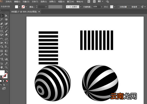This screenshot has height=104, width=147.
Task: Select the Gradient tool
Action: pyautogui.click(x=6, y=51)
